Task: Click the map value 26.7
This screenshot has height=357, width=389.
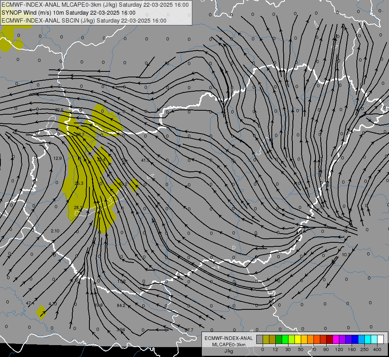Action: click(80, 134)
